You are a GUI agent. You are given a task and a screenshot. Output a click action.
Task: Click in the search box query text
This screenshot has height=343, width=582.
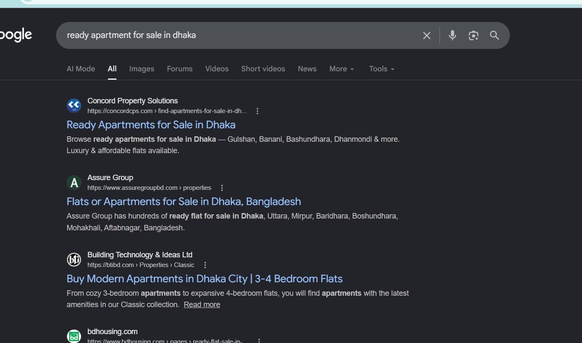coord(132,35)
